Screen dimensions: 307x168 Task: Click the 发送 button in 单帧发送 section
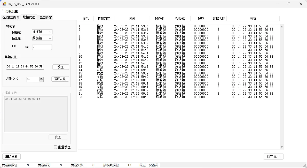point(61,67)
